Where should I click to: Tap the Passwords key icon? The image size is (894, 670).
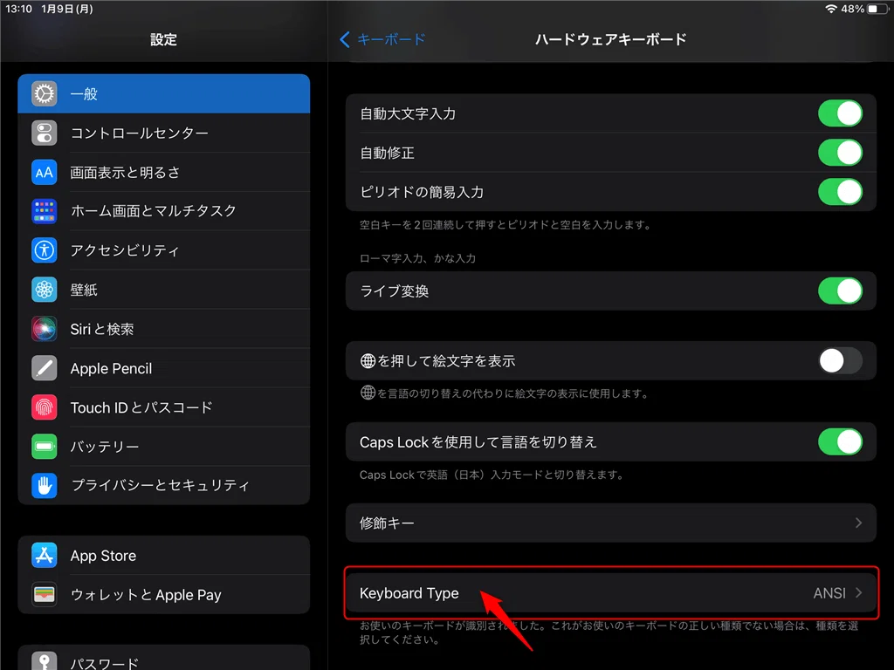(45, 661)
